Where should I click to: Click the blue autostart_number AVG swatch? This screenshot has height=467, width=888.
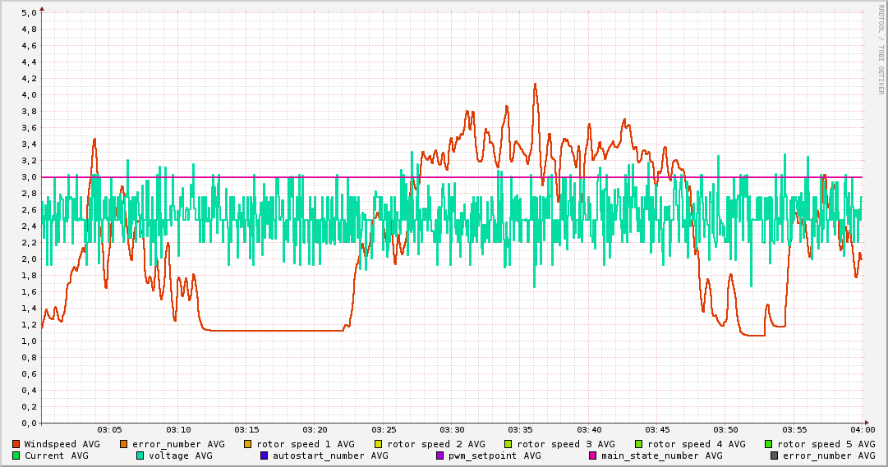click(x=264, y=456)
